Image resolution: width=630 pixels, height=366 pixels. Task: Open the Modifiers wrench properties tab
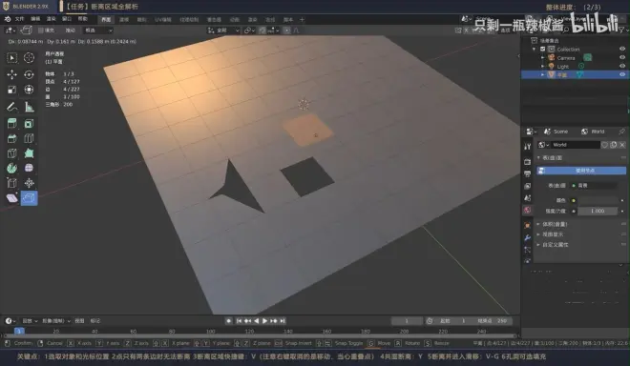click(528, 237)
